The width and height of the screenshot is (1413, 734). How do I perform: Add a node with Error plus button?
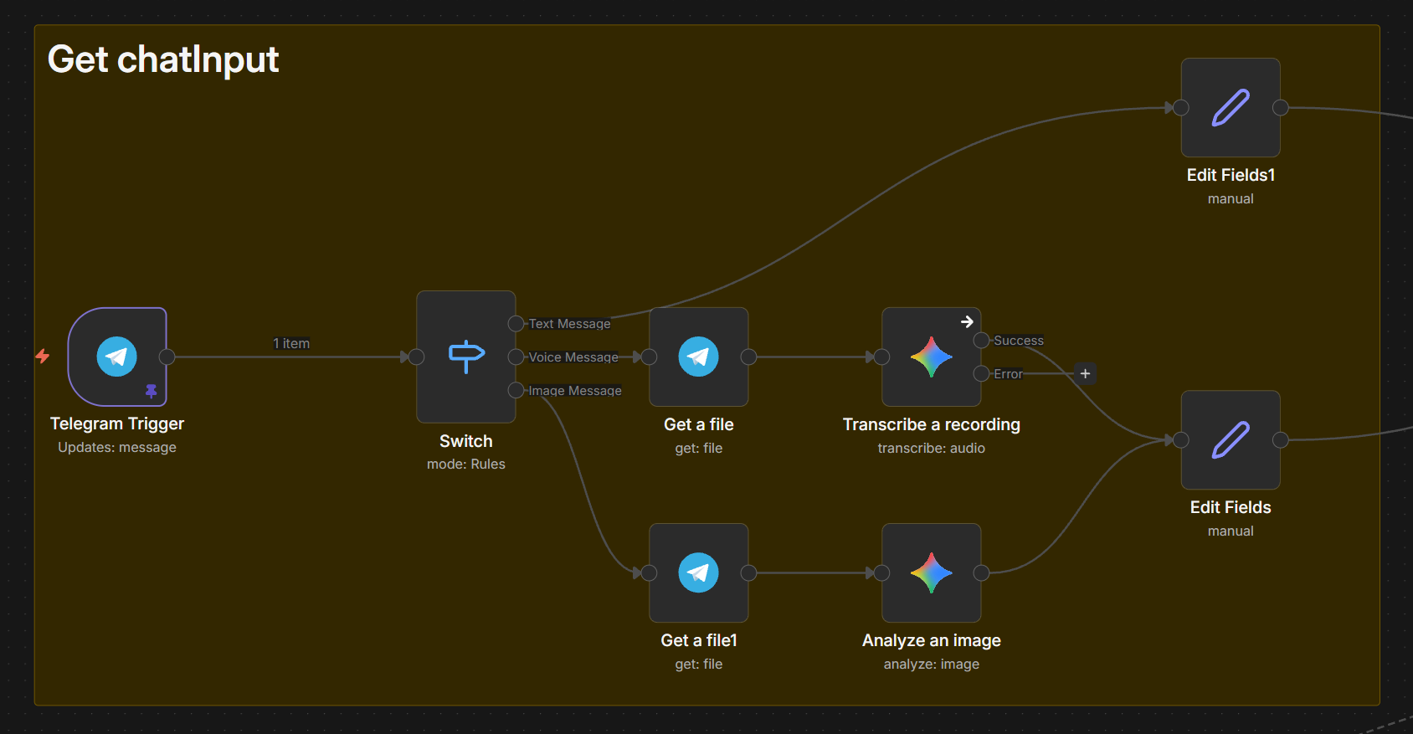click(x=1085, y=373)
